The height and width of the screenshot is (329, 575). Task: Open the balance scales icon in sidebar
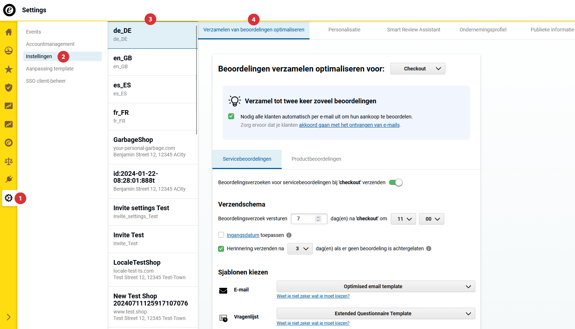click(x=9, y=161)
